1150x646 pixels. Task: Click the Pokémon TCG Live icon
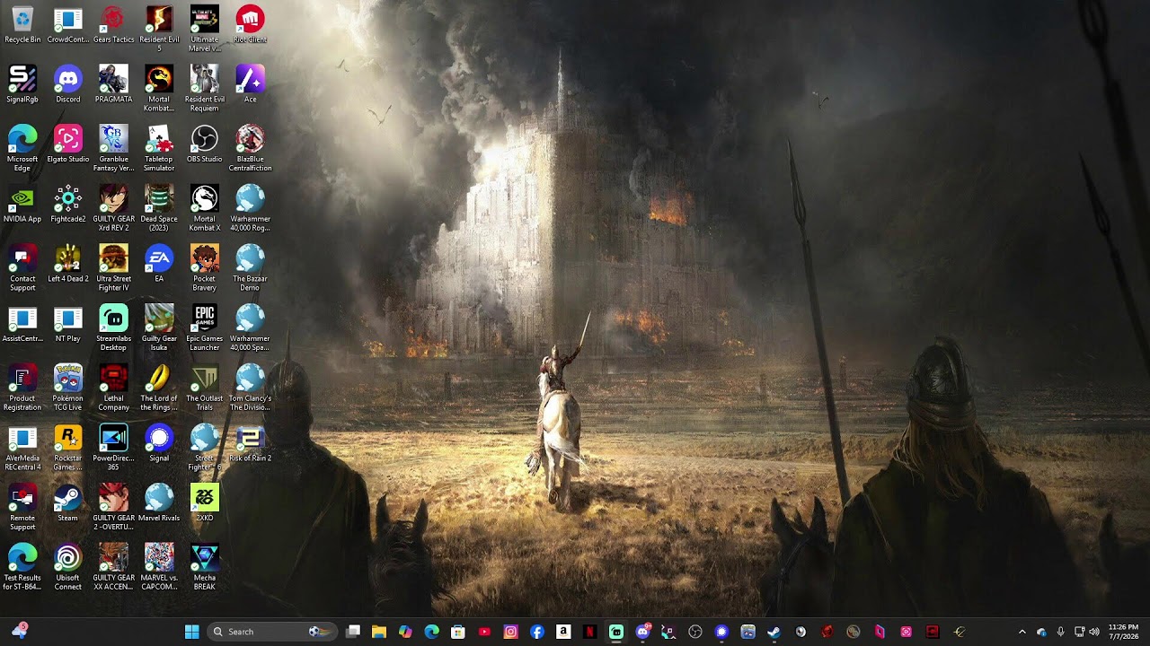tap(68, 388)
